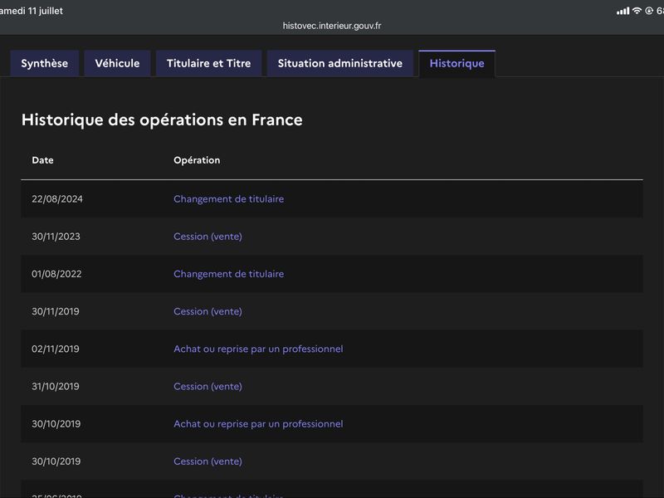The width and height of the screenshot is (664, 498).
Task: Switch to the Véhicule tab
Action: [117, 63]
